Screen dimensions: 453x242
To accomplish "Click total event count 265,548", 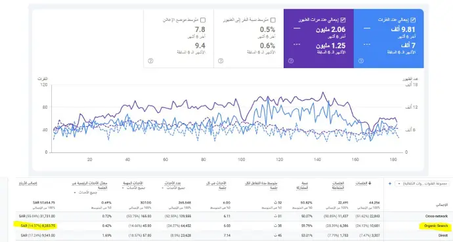I will coord(185,203).
